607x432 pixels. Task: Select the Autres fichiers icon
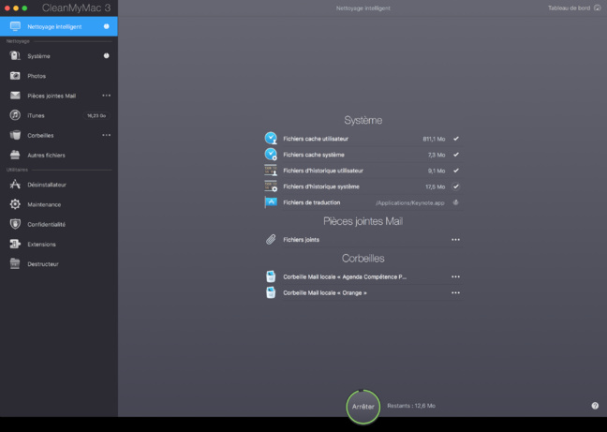[15, 155]
